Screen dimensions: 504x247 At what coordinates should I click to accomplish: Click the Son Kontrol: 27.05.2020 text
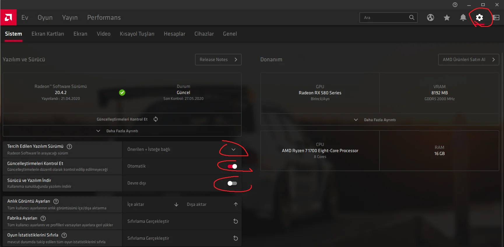tap(183, 99)
